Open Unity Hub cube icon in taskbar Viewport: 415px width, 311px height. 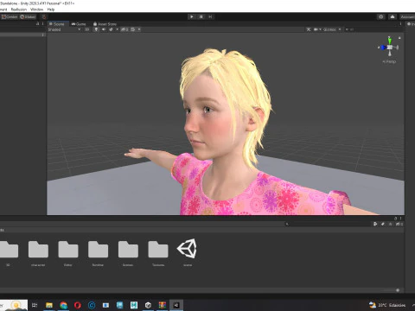148,305
